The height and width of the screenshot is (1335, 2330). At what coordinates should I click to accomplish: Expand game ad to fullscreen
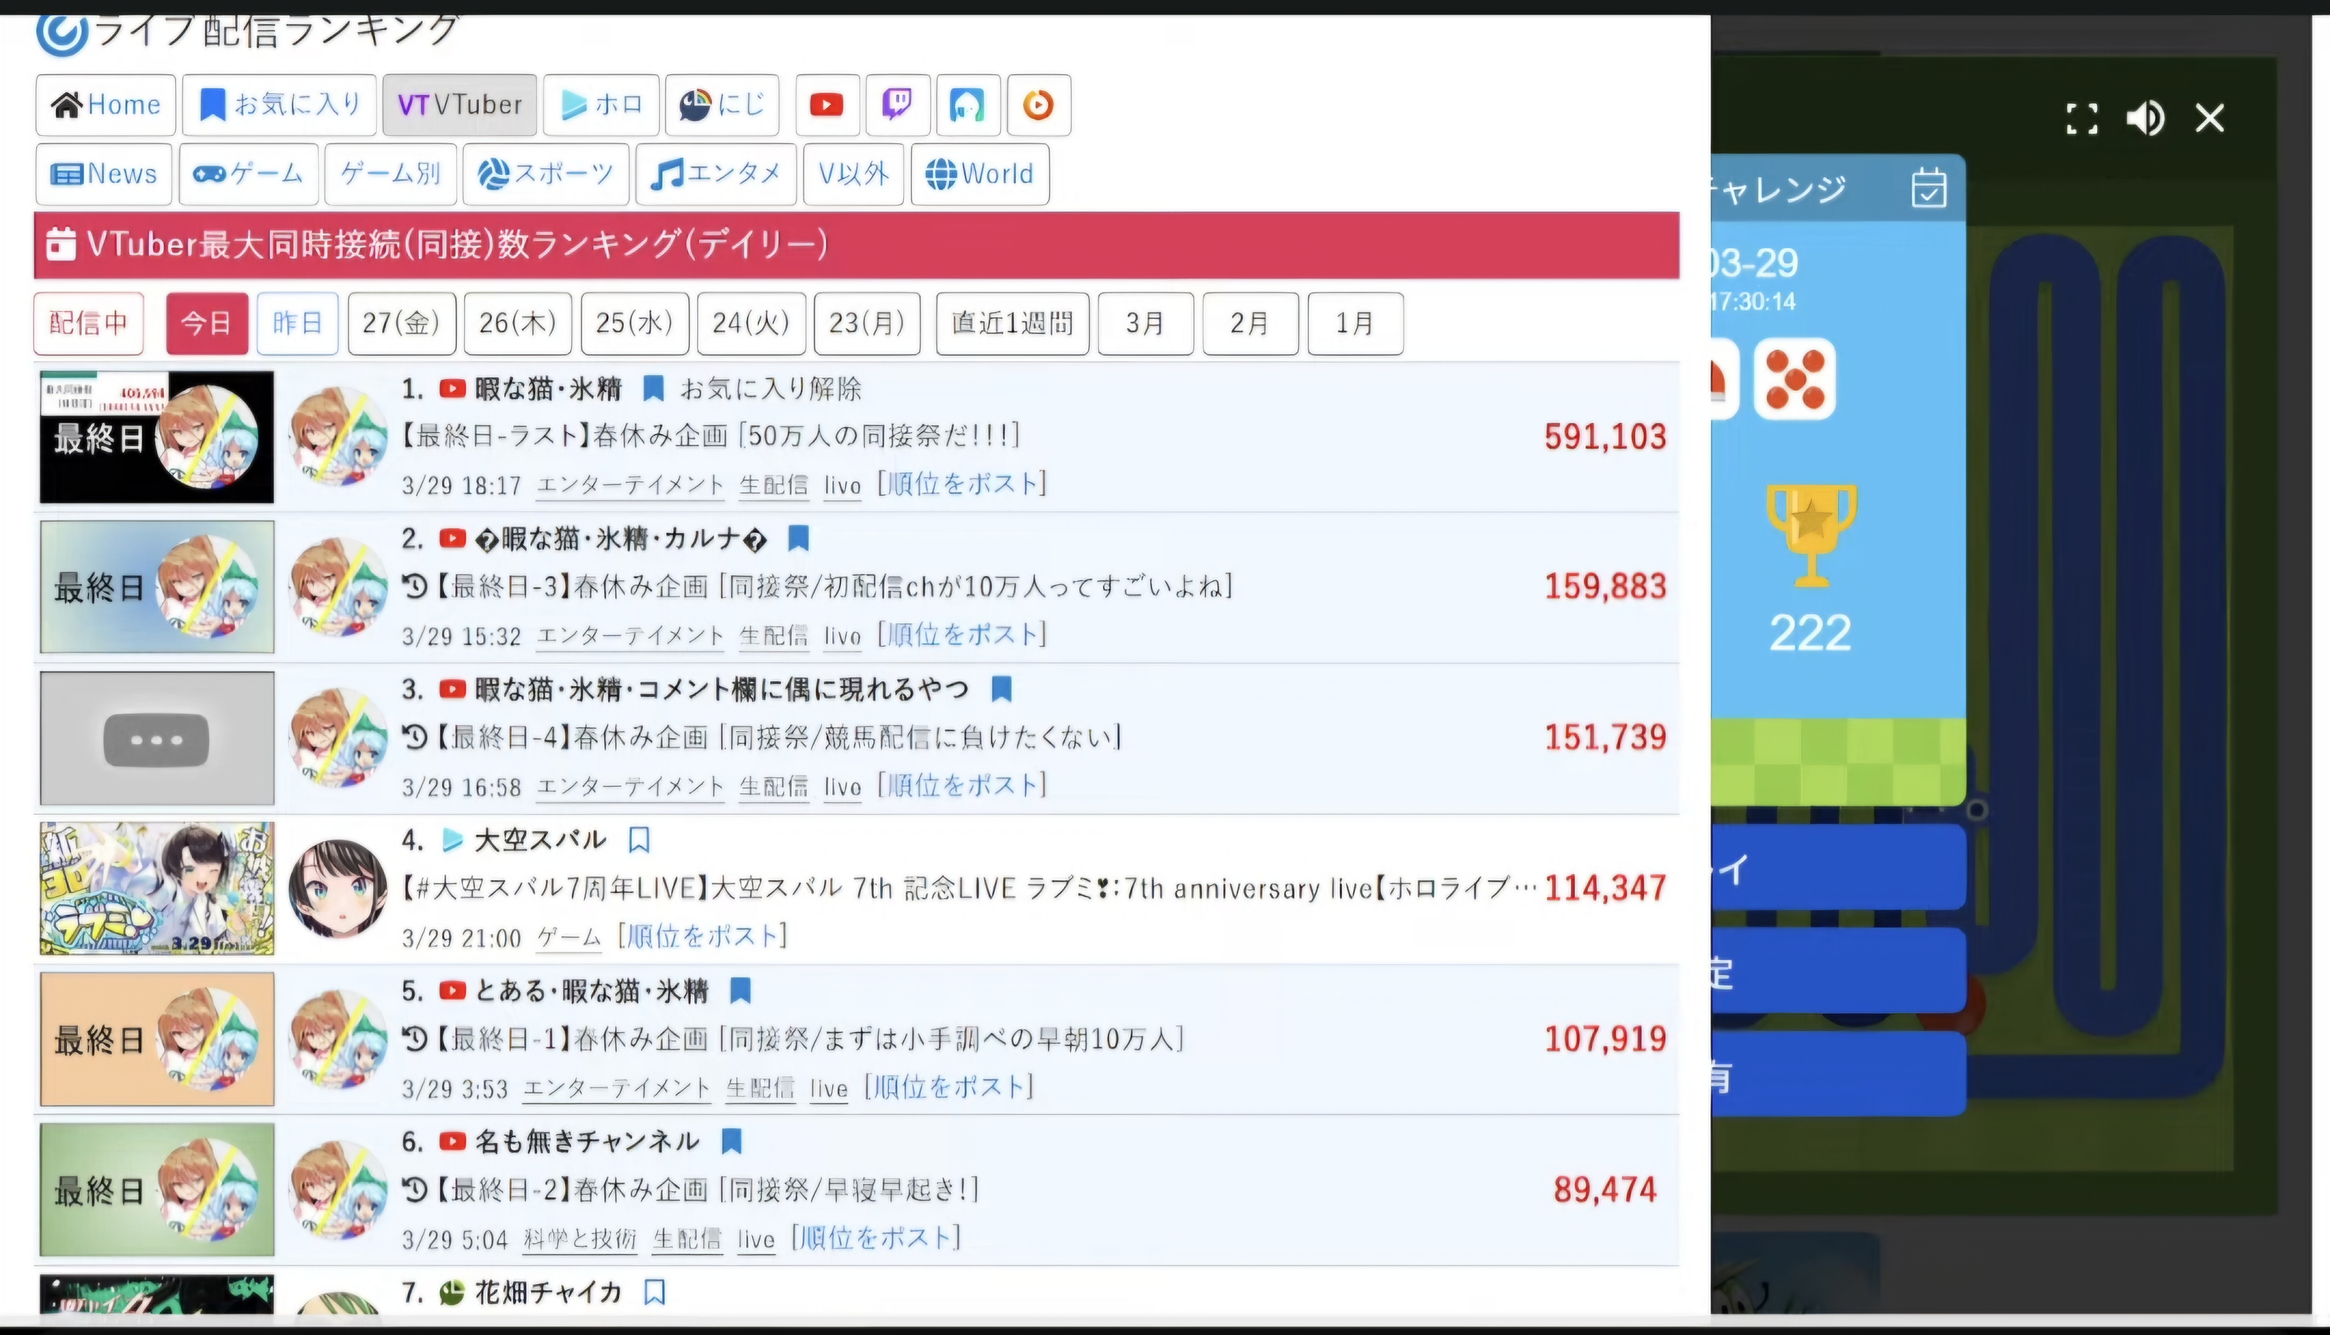coord(2081,118)
